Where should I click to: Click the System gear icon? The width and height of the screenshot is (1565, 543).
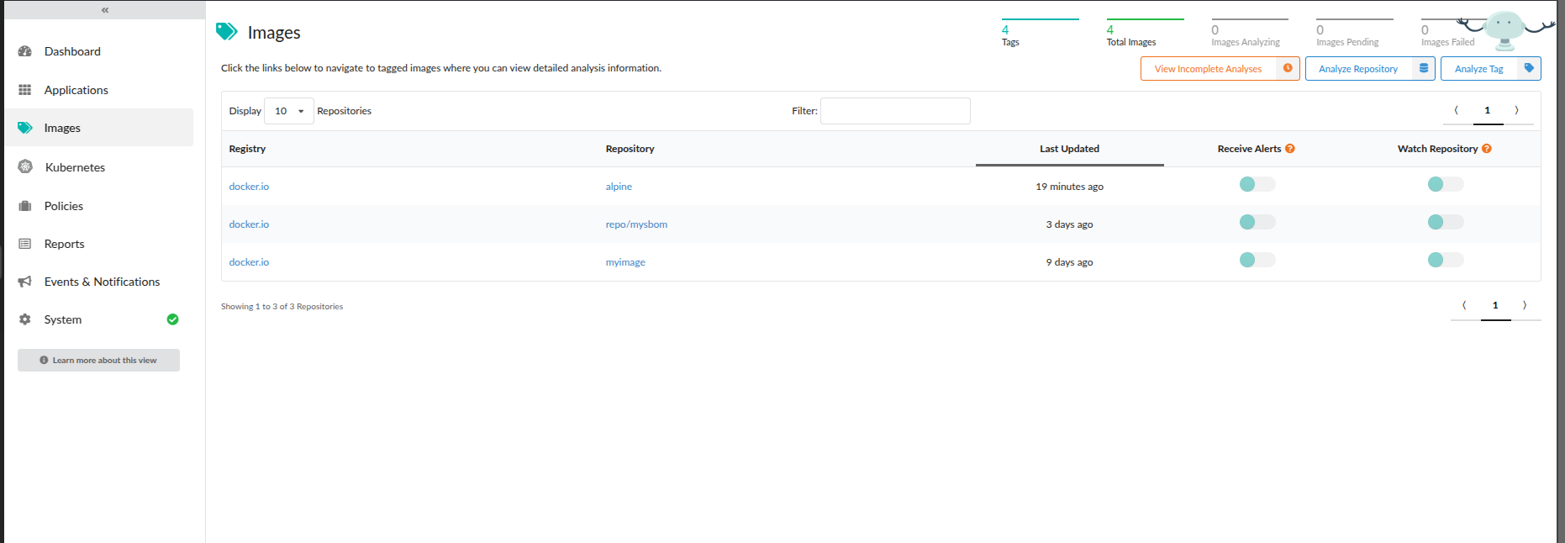[25, 319]
